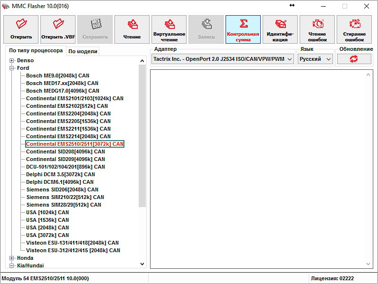
Task: Expand the Denso tree node
Action: tap(11, 60)
